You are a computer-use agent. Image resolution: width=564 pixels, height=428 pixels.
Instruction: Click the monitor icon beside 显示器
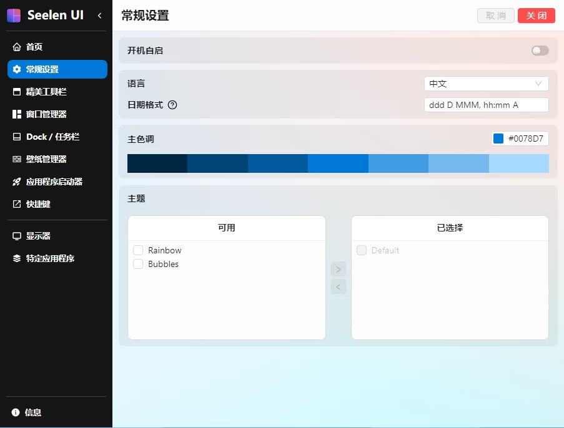click(x=17, y=236)
